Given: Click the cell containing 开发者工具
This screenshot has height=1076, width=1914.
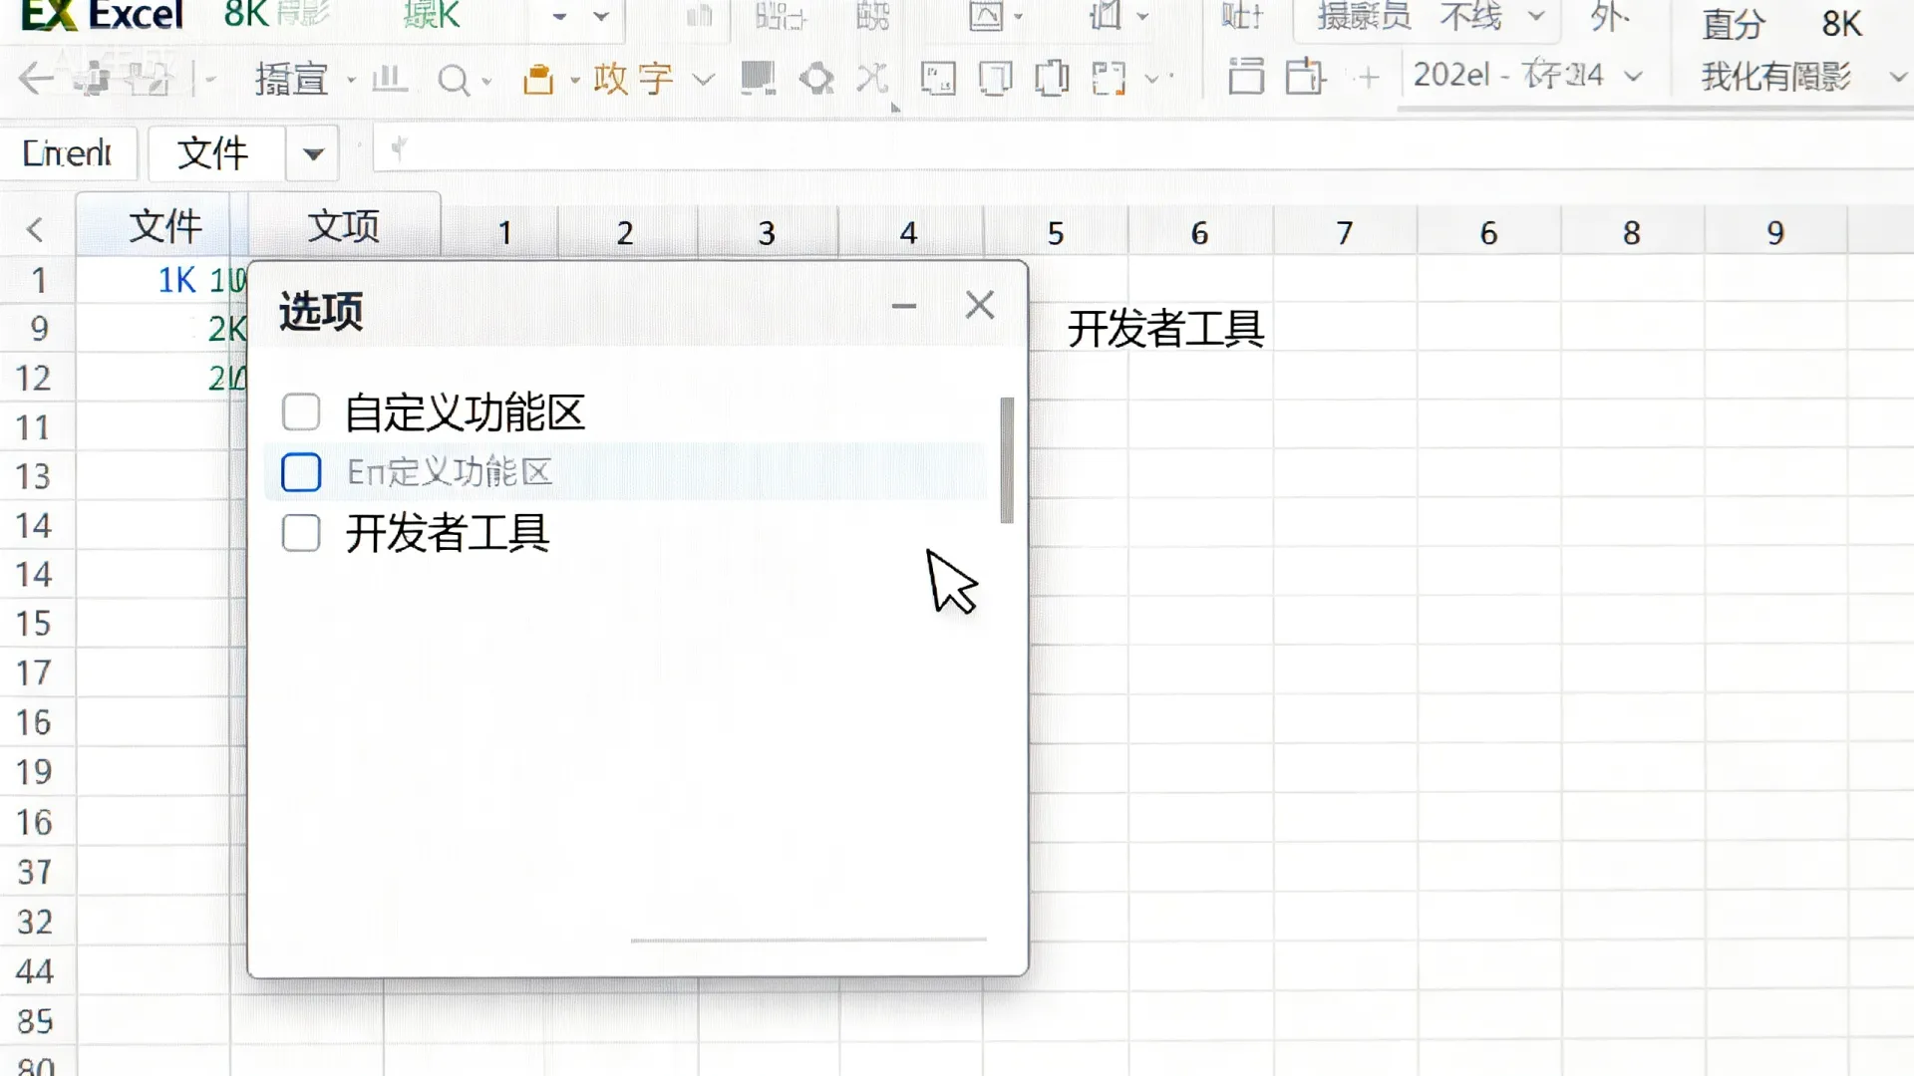Looking at the screenshot, I should point(1165,329).
